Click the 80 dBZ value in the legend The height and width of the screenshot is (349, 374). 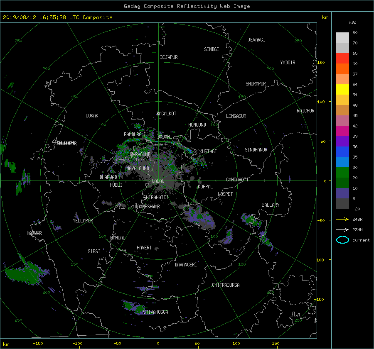point(355,33)
